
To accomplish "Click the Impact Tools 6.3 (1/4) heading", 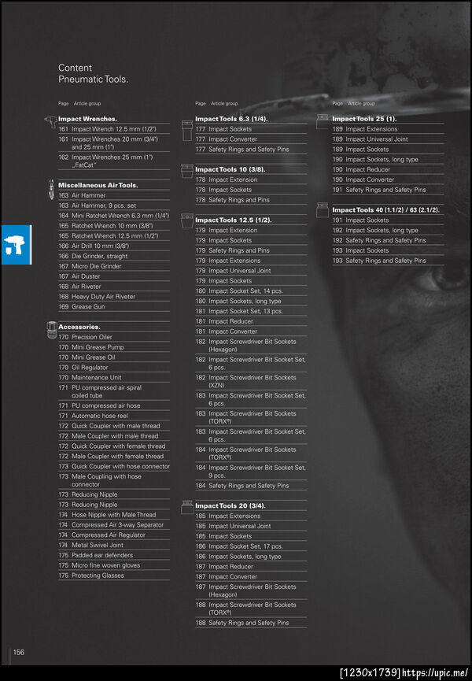I will [x=231, y=119].
